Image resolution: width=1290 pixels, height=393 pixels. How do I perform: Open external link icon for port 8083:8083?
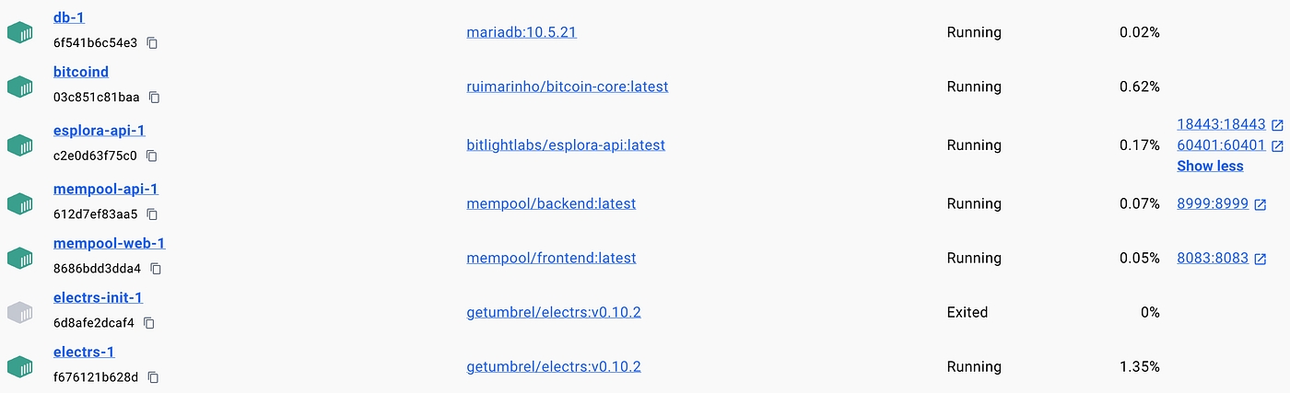coord(1260,259)
